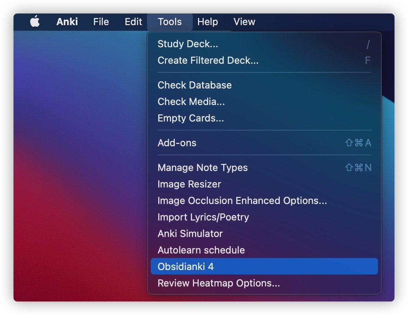Select Autolearn schedule item
This screenshot has width=408, height=315.
[264, 250]
